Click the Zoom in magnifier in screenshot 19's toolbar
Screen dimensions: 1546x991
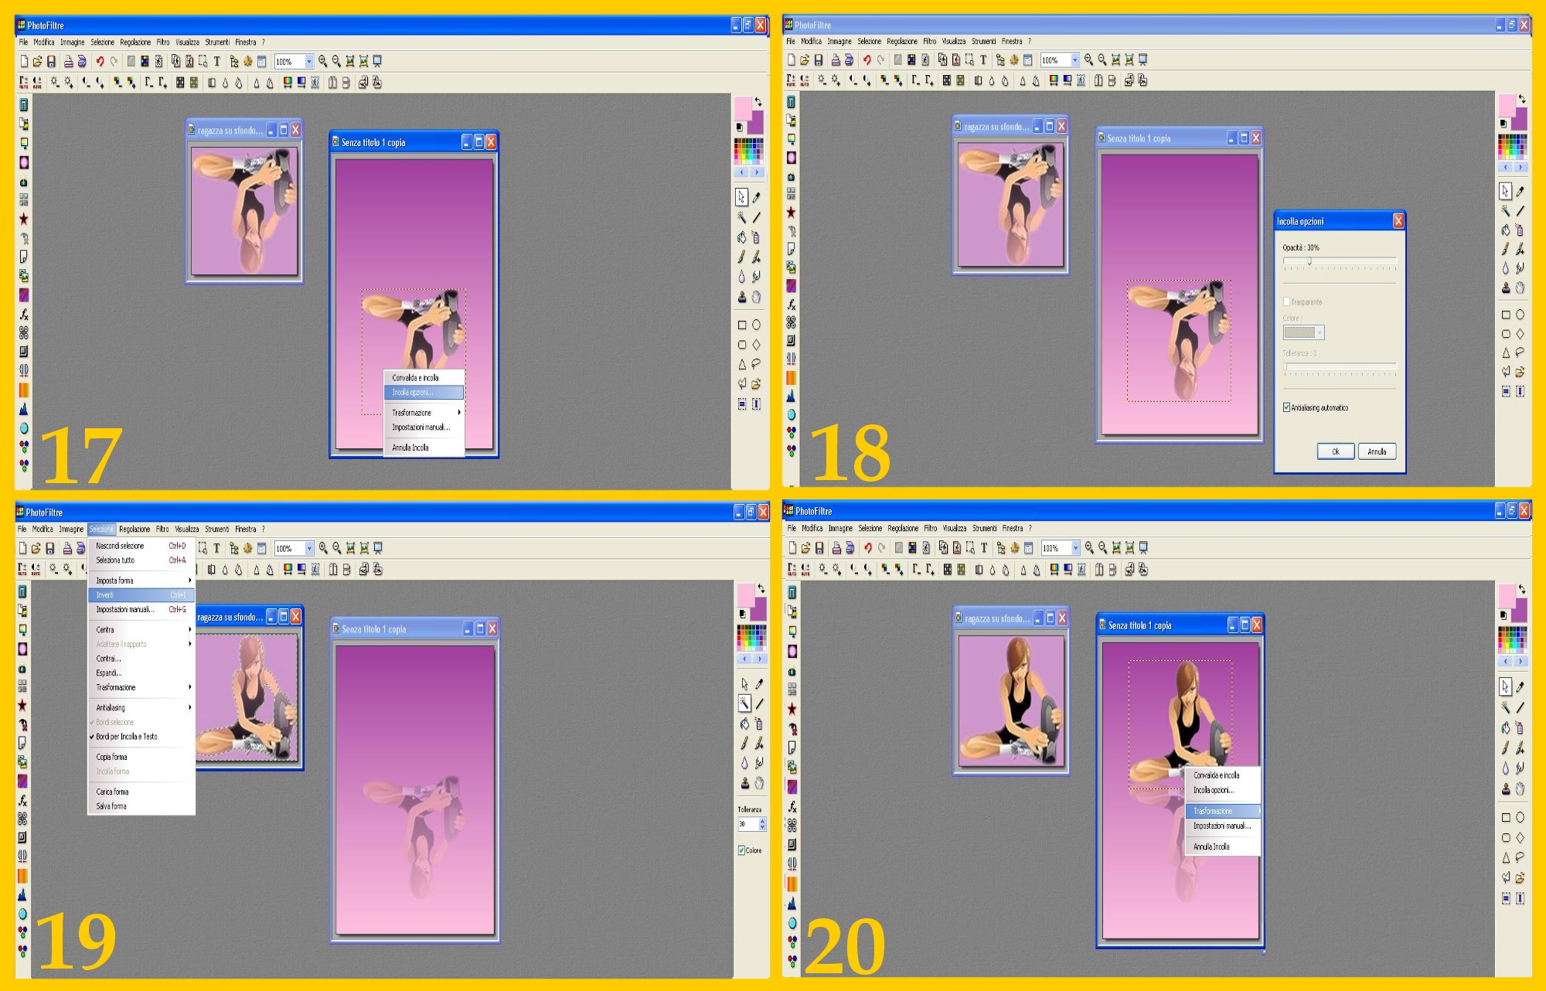click(x=323, y=548)
